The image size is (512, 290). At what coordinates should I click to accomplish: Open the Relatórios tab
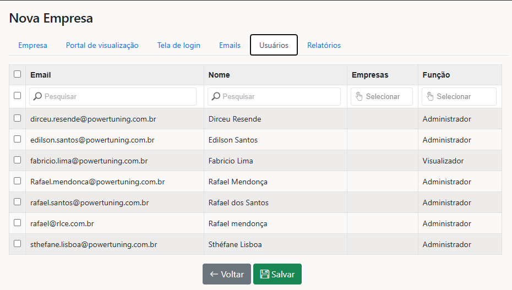point(324,46)
